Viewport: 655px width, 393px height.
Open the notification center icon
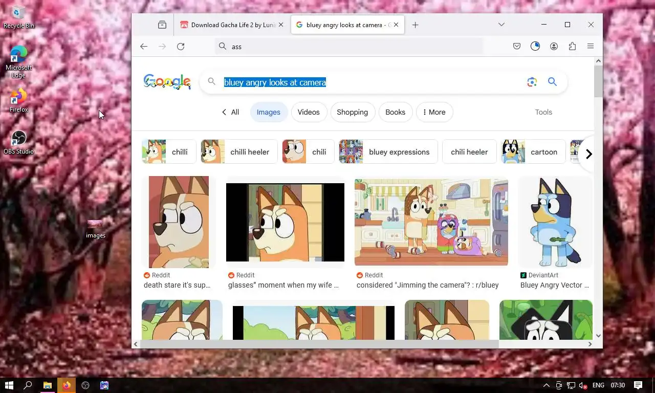638,385
